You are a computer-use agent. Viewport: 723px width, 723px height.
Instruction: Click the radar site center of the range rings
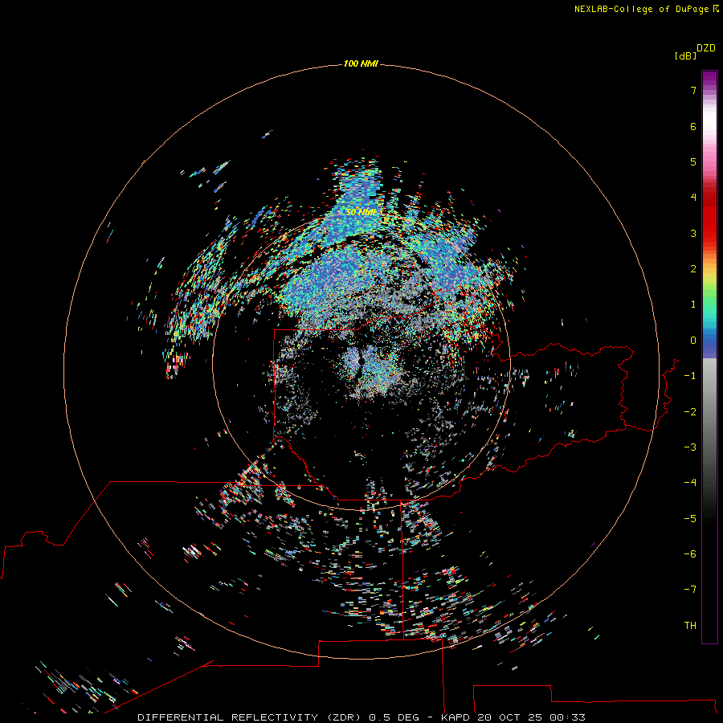[x=361, y=362]
